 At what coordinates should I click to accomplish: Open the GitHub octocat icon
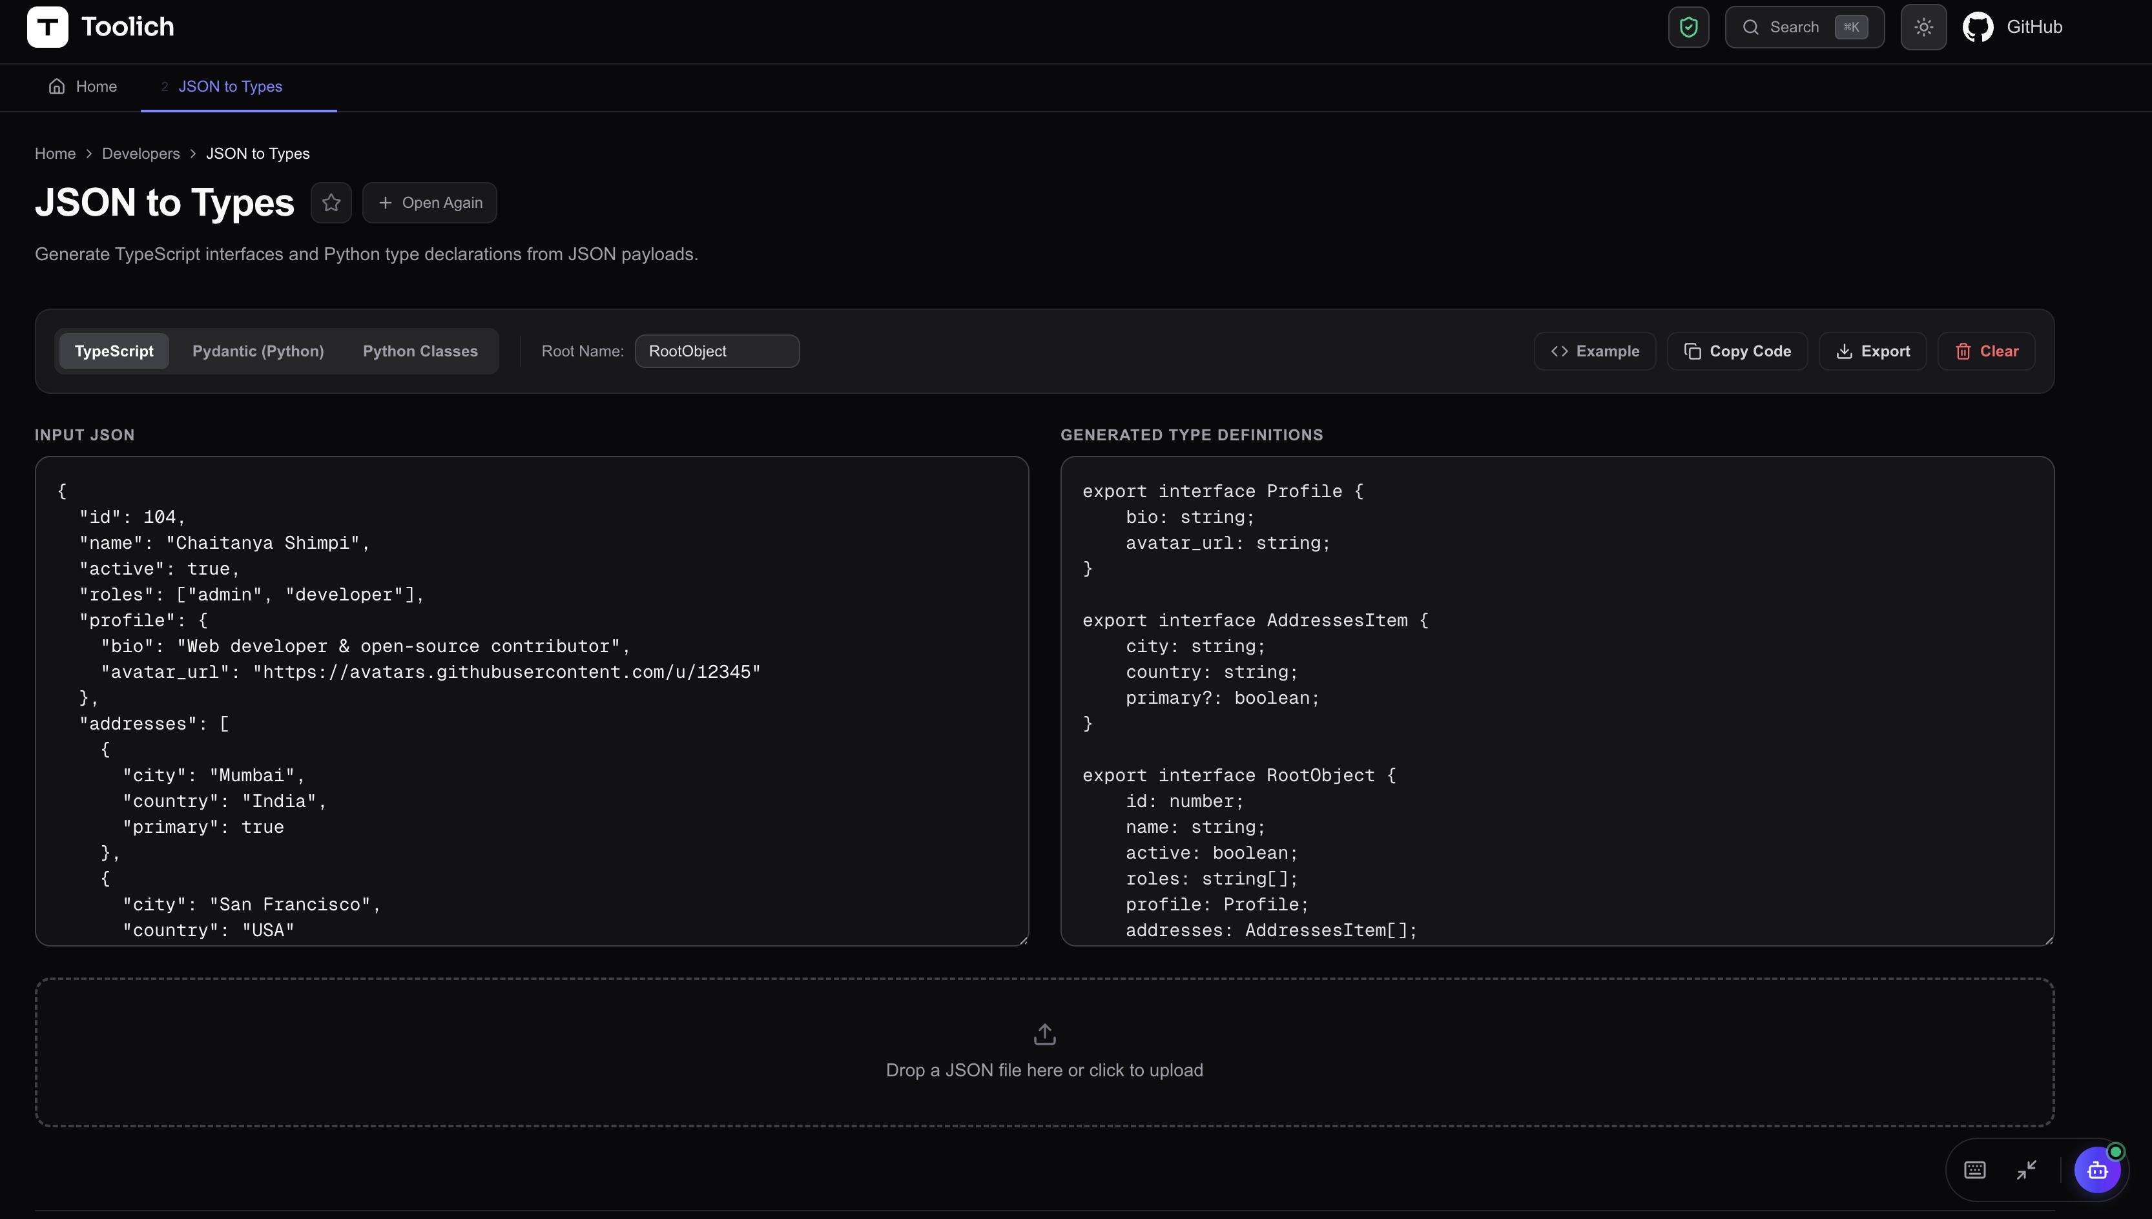click(x=1978, y=26)
